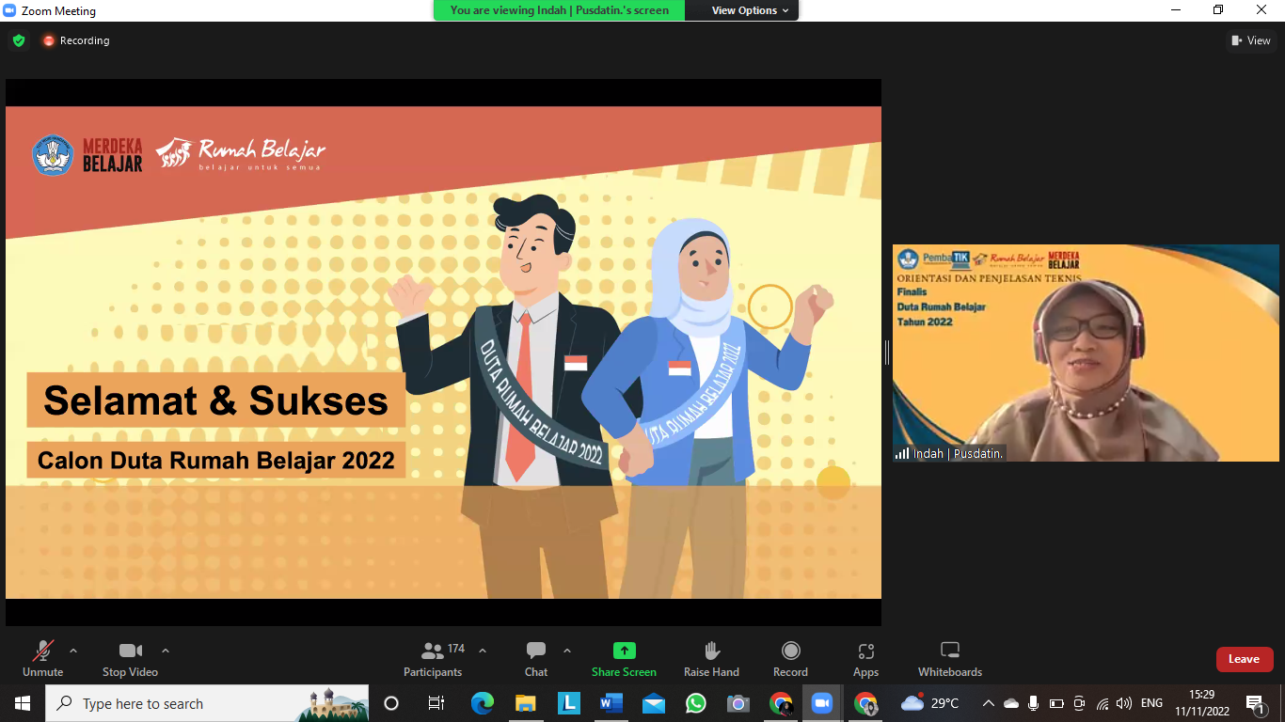The image size is (1285, 722).
Task: Open the notification center icon
Action: click(1256, 704)
